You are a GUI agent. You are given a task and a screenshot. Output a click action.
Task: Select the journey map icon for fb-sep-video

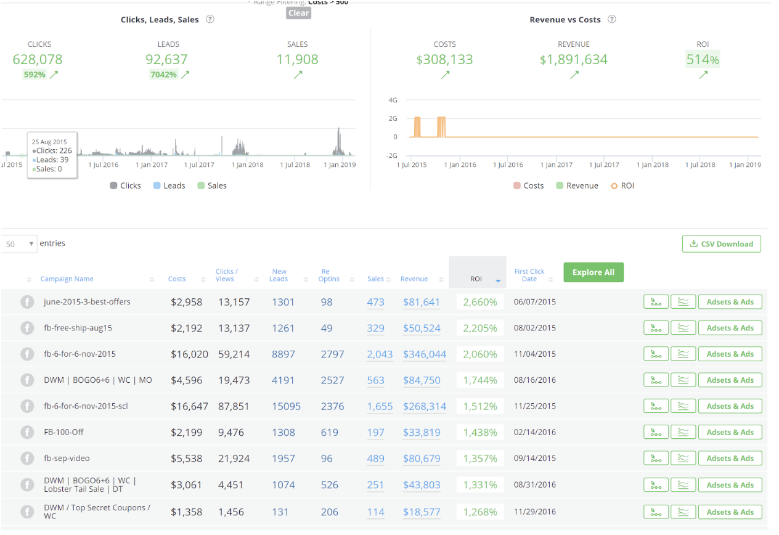tap(656, 458)
